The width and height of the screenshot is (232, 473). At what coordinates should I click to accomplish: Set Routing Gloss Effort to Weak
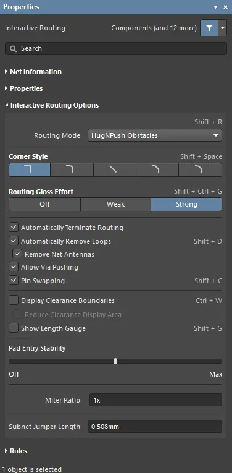115,204
